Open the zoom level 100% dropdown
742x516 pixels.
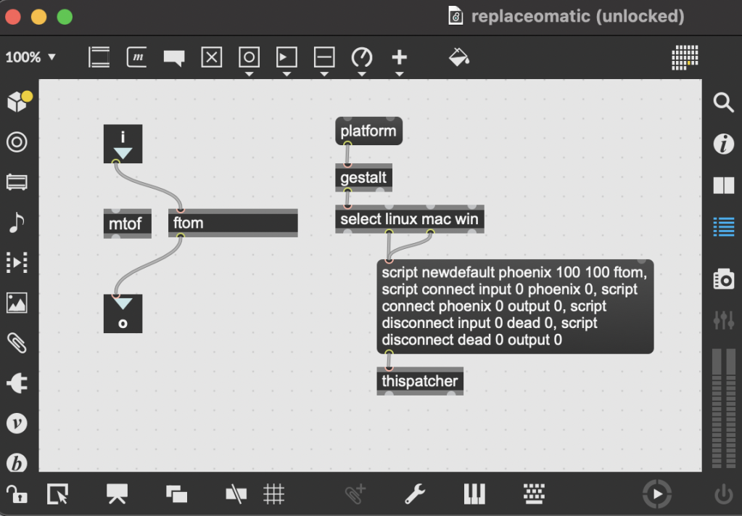coord(30,57)
